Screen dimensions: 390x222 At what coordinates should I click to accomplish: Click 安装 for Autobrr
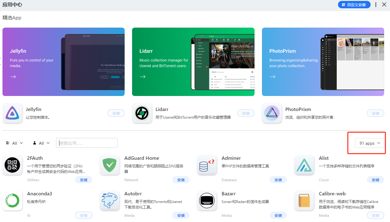[x=181, y=216]
